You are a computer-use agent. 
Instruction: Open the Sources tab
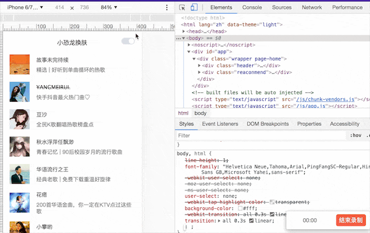click(282, 7)
